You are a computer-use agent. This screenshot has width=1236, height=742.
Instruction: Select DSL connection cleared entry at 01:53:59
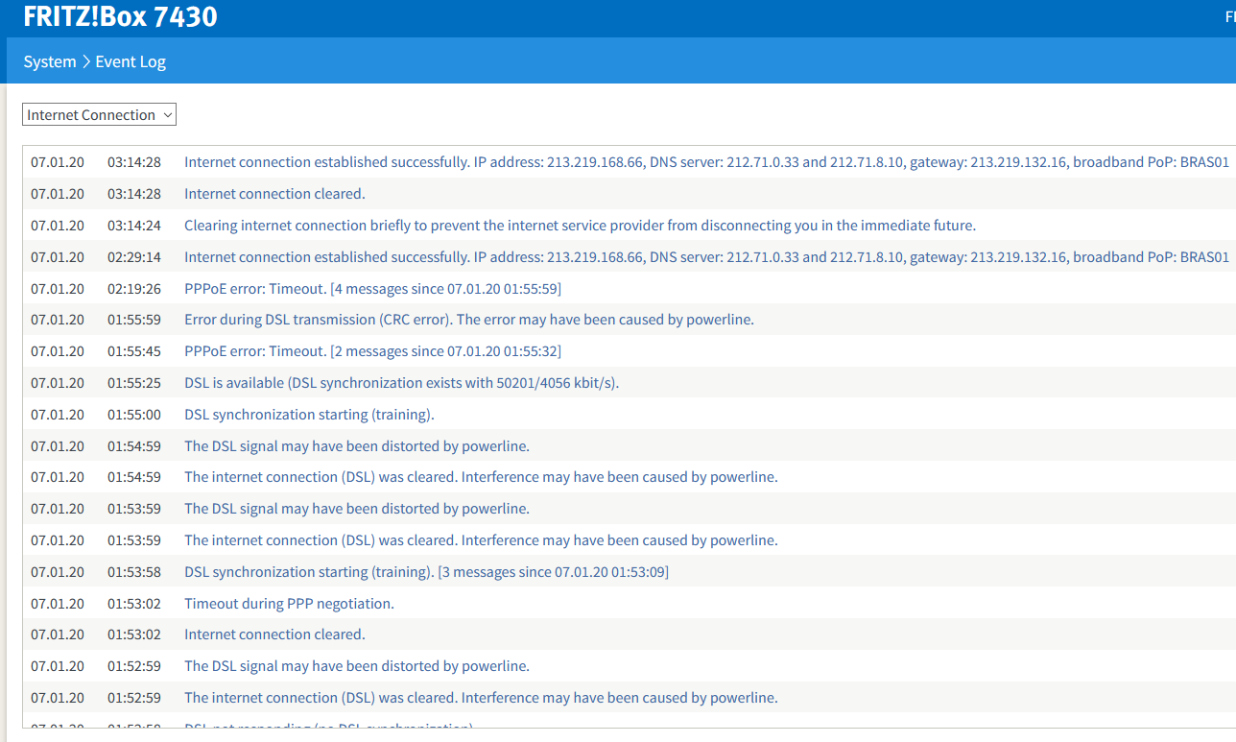tap(480, 540)
